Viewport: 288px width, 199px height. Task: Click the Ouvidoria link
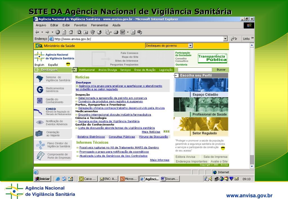(x=181, y=65)
